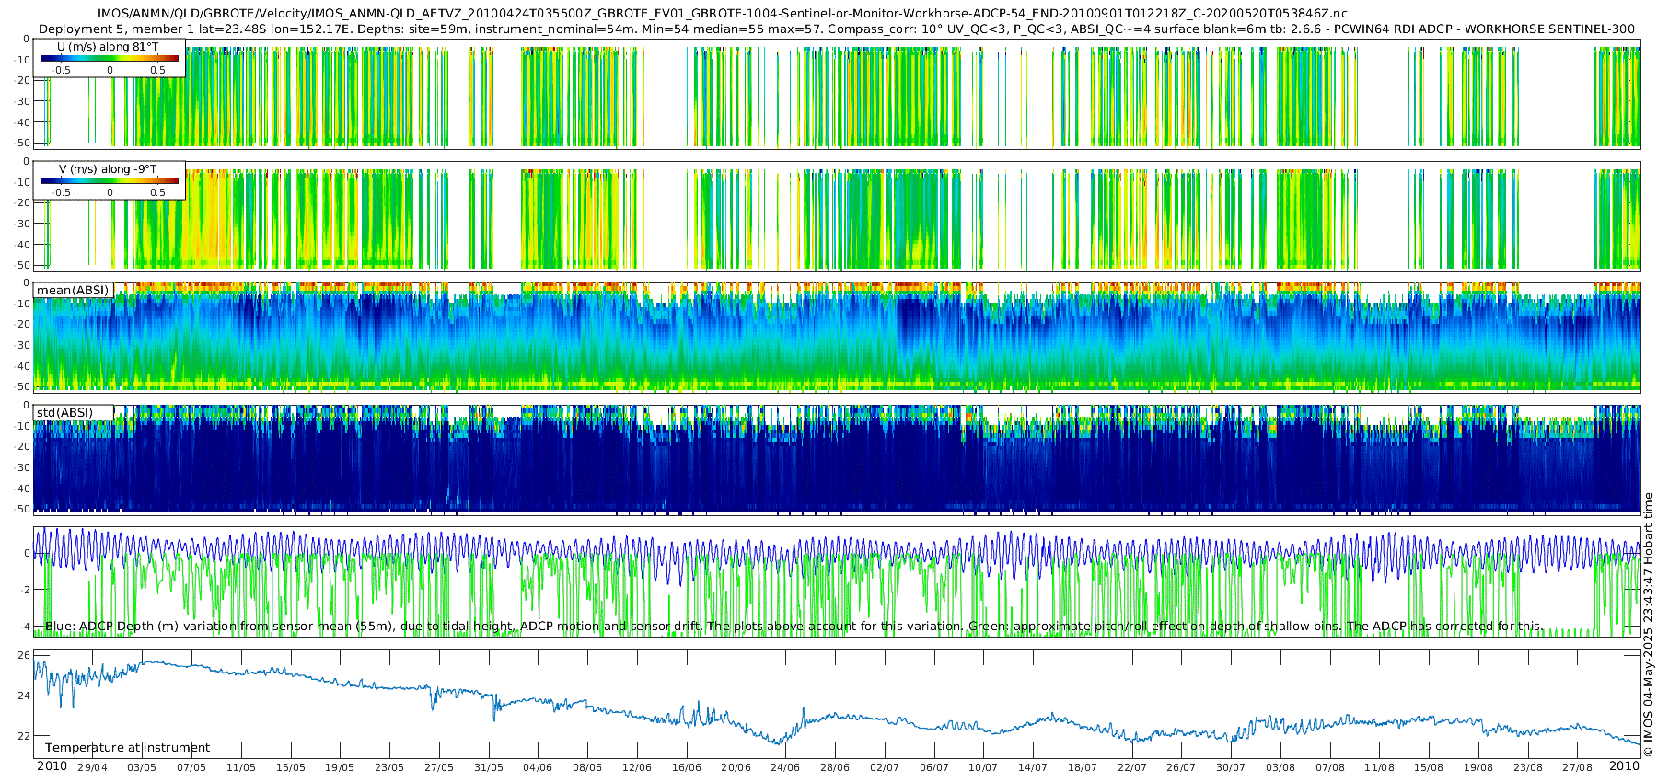This screenshot has width=1657, height=782.
Task: Click the V velocity colorbar
Action: coord(110,181)
